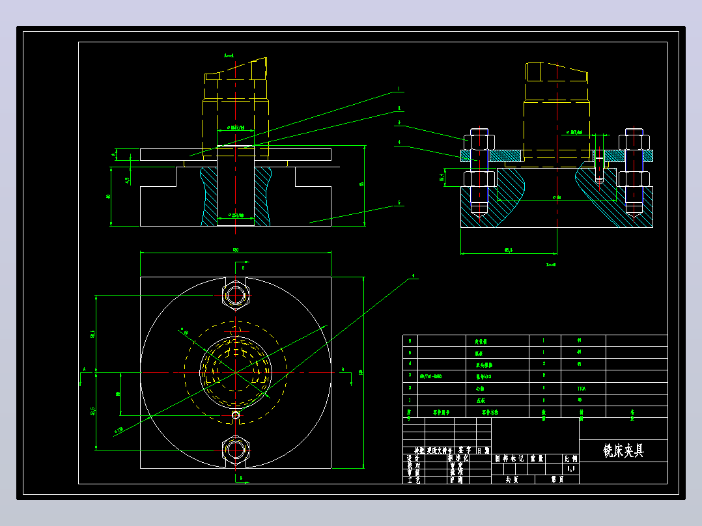Select the left A section marker

[84, 370]
